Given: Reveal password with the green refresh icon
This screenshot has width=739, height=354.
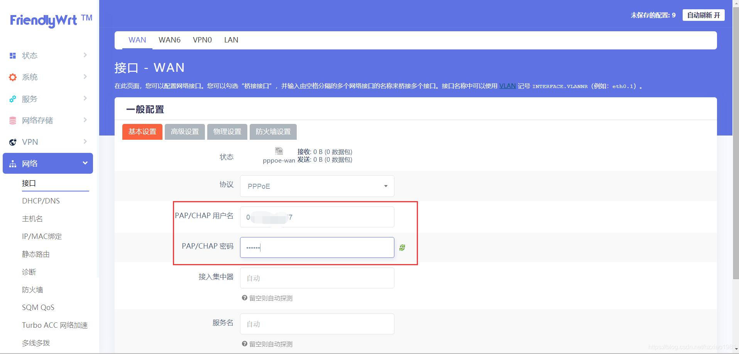Looking at the screenshot, I should (402, 247).
